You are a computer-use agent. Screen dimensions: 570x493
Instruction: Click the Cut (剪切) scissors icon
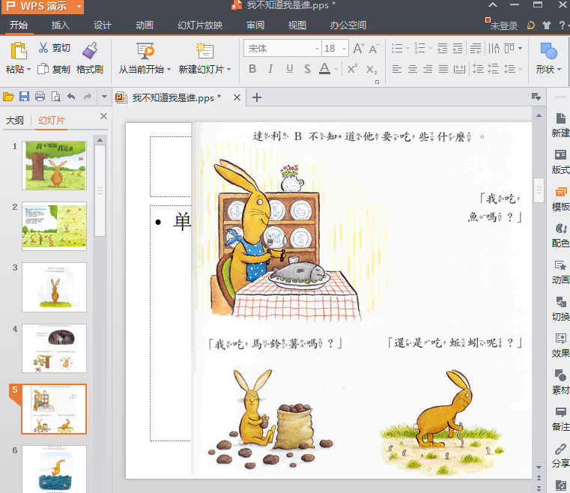pos(43,48)
